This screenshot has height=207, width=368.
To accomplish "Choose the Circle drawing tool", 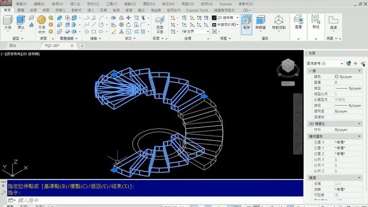I will click(101, 25).
